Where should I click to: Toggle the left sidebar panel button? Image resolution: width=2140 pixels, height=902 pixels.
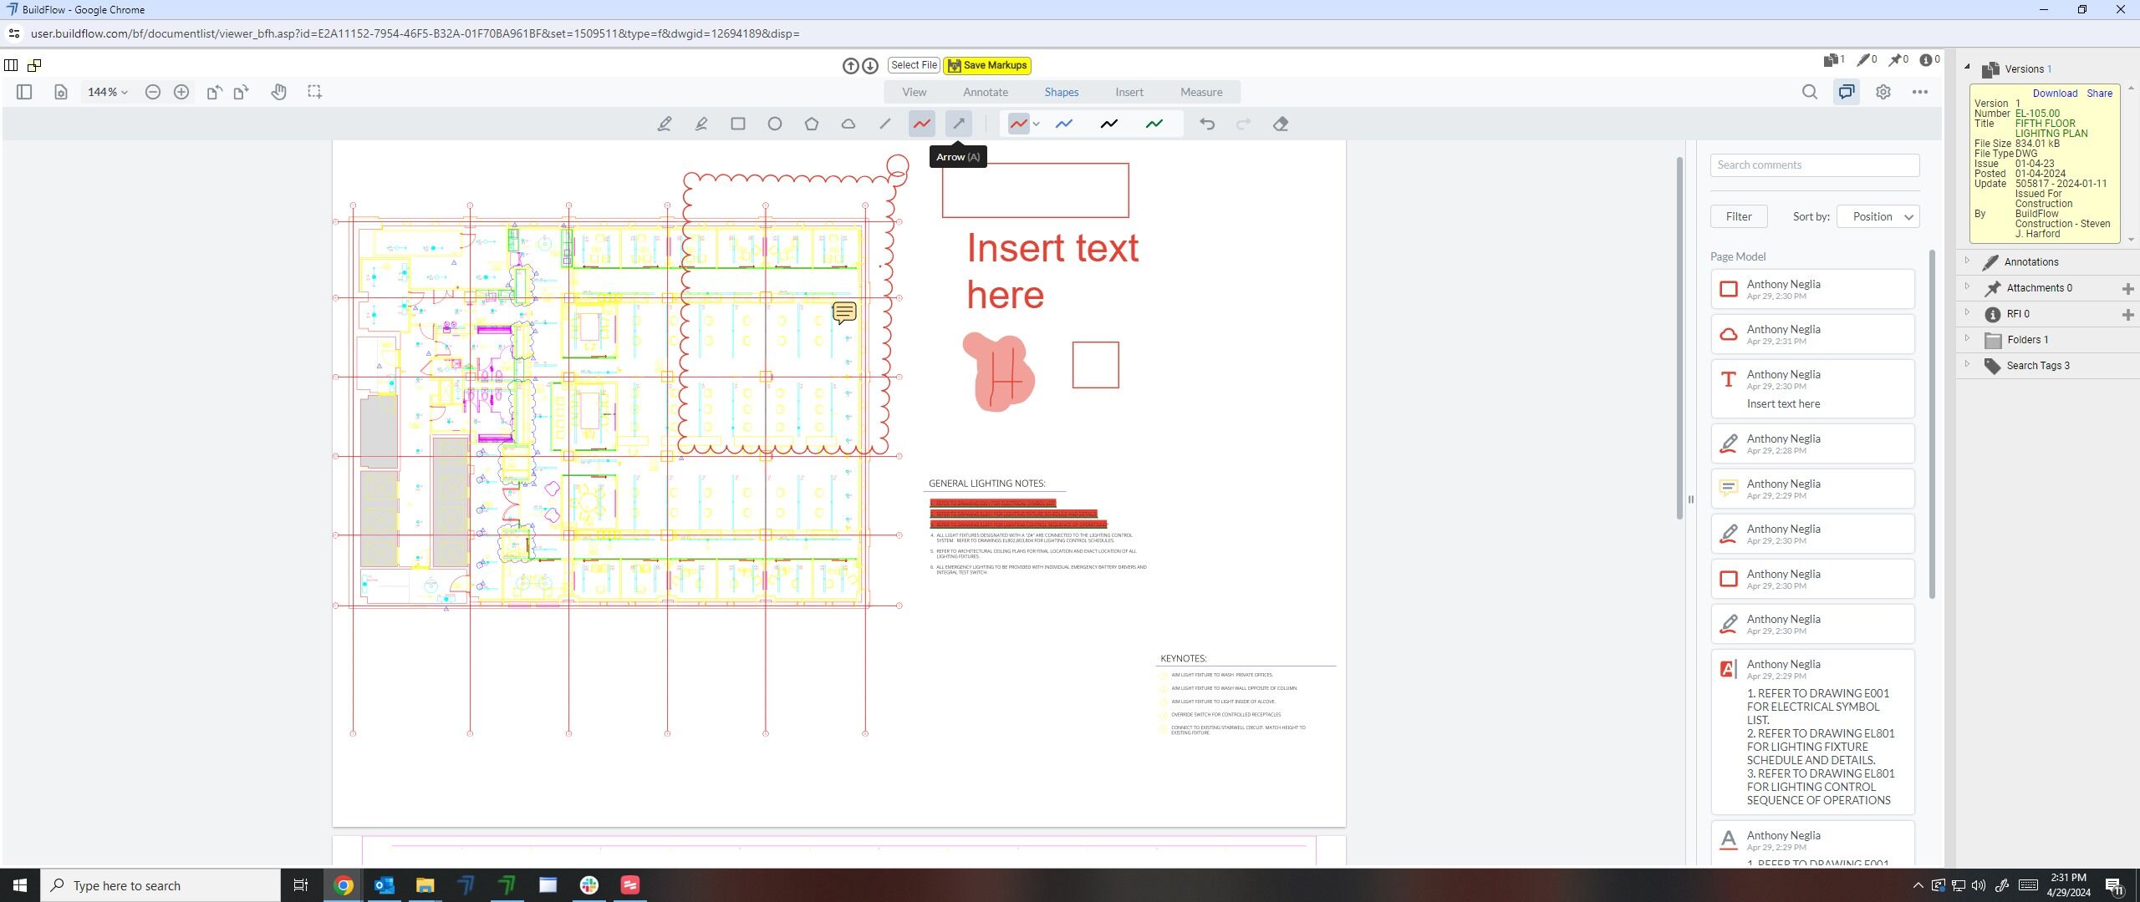24,92
